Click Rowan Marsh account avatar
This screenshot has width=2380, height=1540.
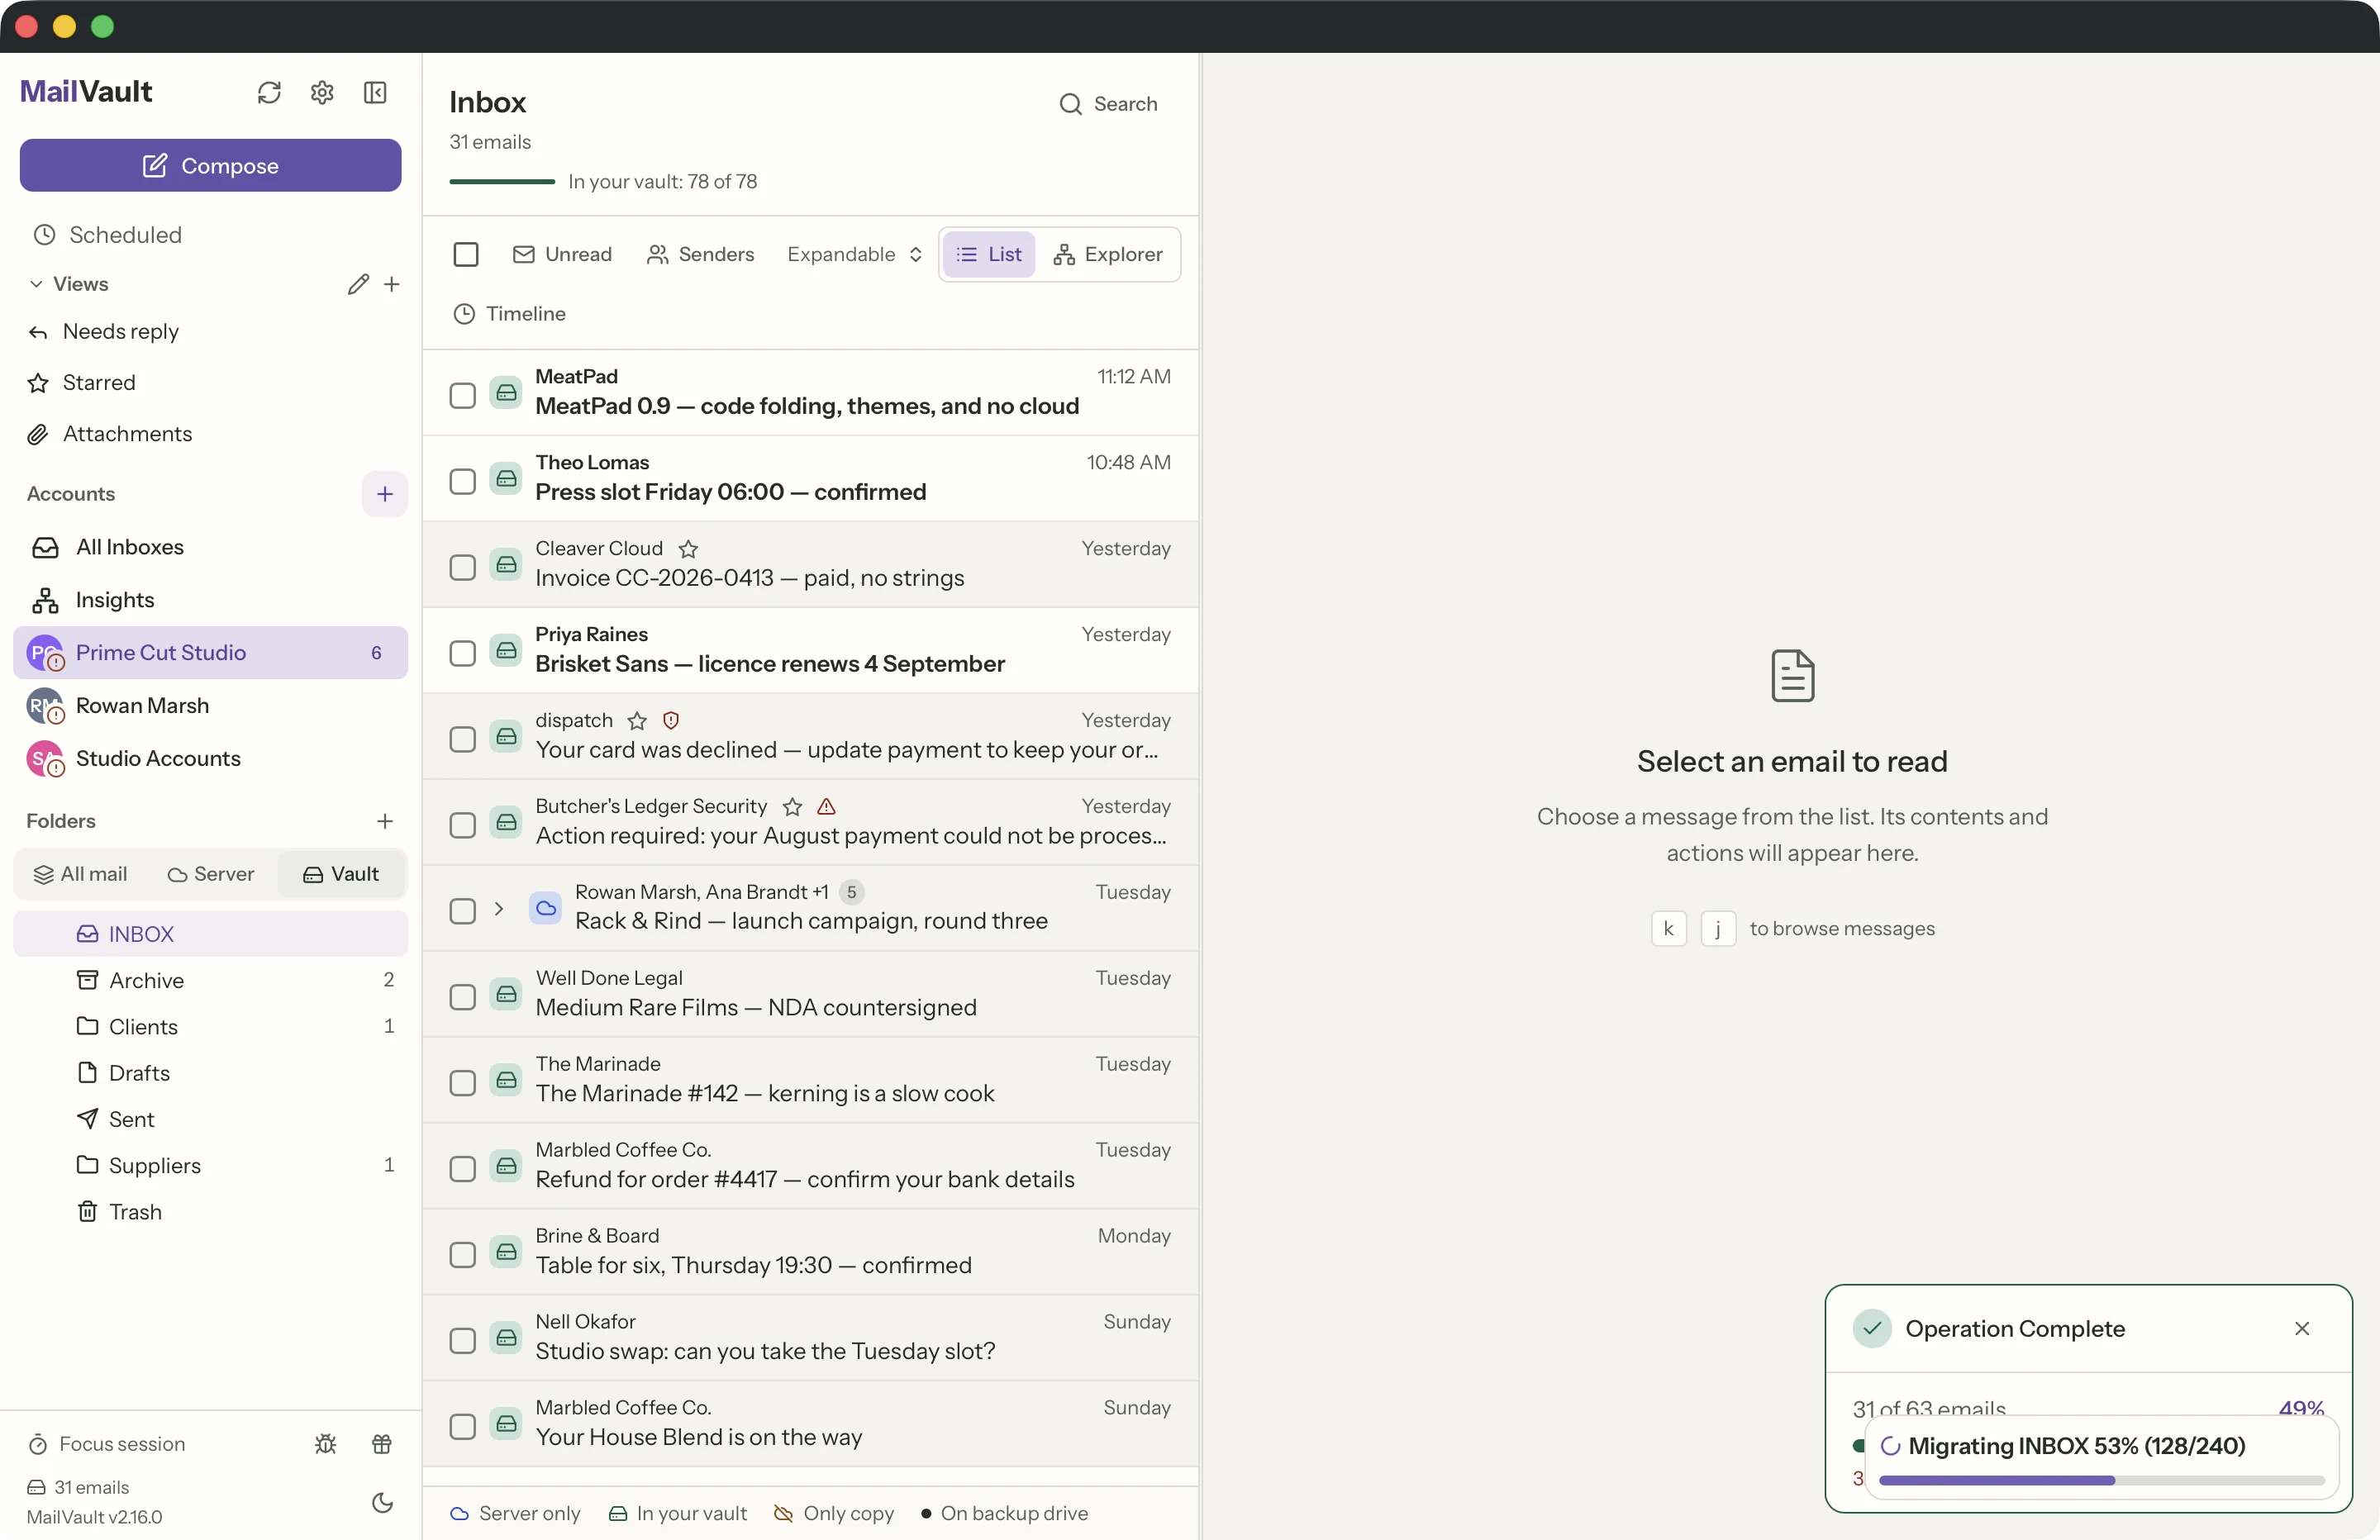point(45,706)
